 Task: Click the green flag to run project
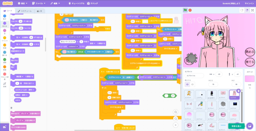(185, 10)
